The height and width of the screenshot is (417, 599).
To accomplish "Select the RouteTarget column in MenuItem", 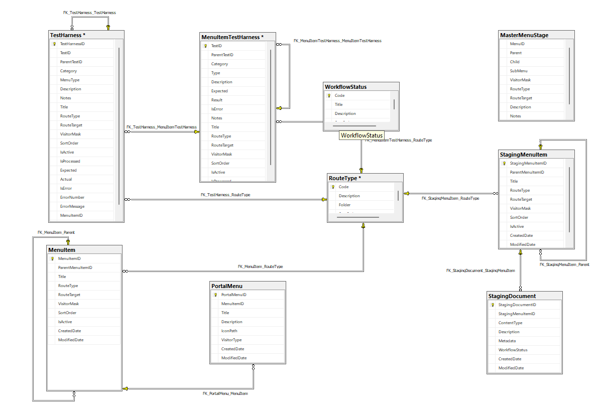I will click(x=84, y=295).
